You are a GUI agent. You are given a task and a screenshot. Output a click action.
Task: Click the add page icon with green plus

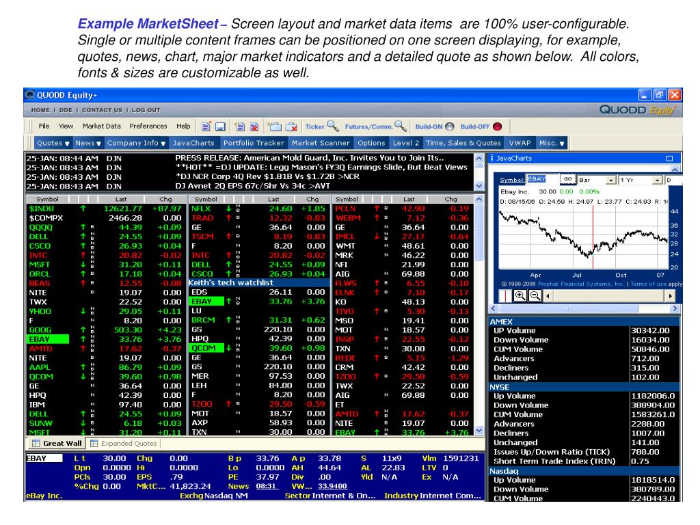[x=240, y=126]
